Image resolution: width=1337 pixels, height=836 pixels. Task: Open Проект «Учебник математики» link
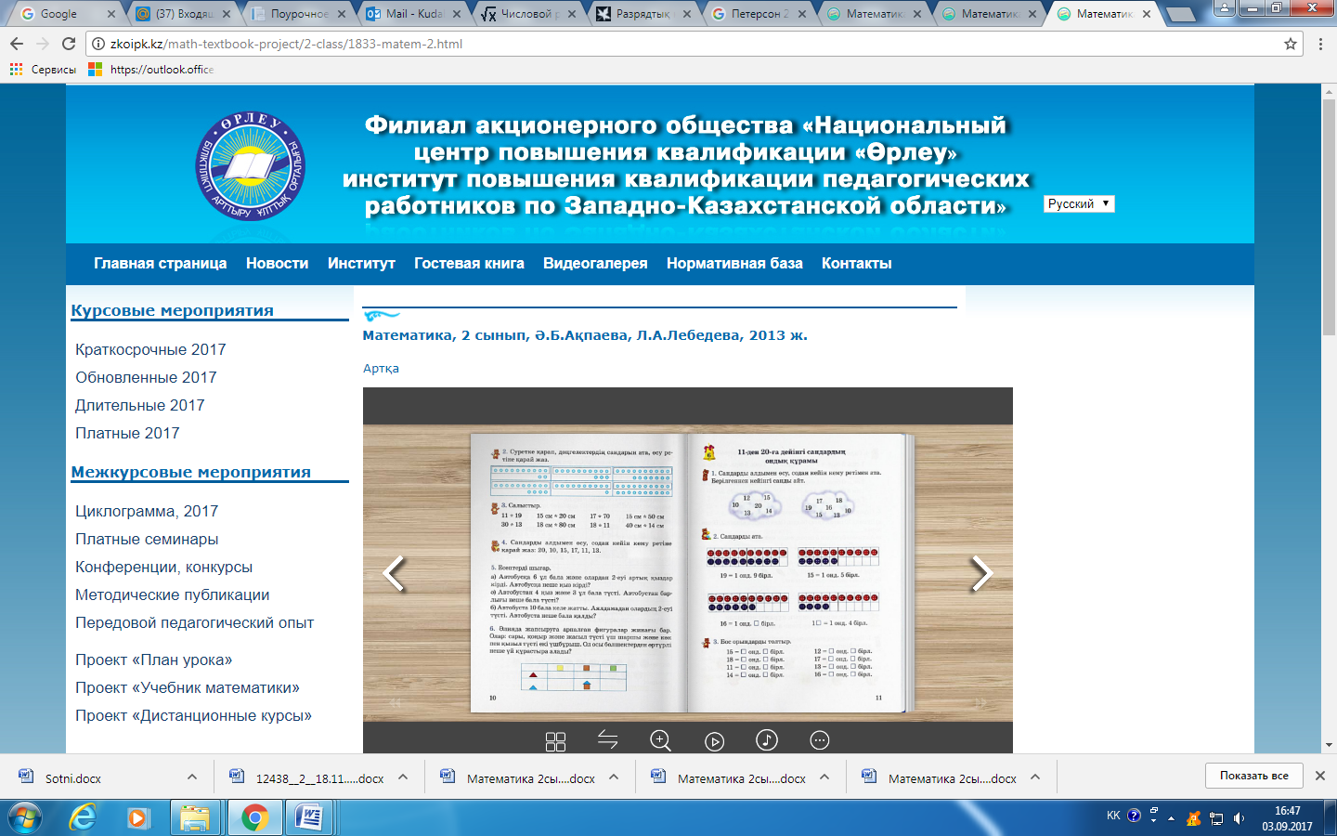click(x=187, y=688)
